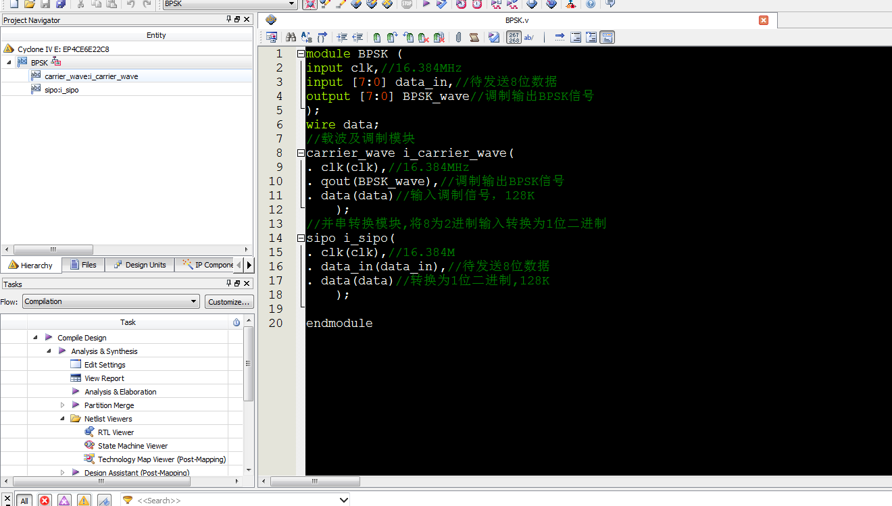
Task: Click the open folder icon in toolbar
Action: (x=30, y=4)
